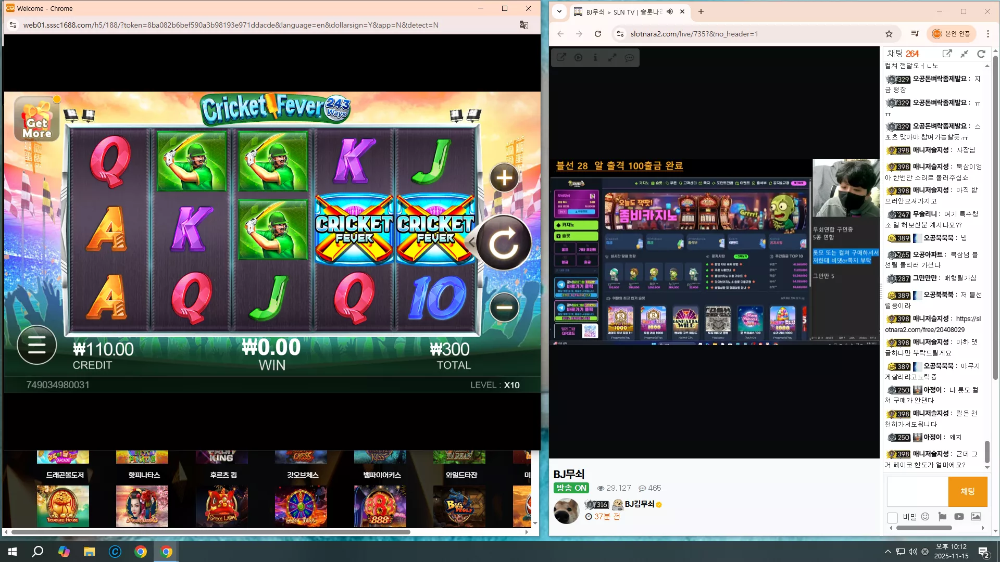This screenshot has width=1000, height=562.
Task: Open the notification center in system tray
Action: [984, 552]
